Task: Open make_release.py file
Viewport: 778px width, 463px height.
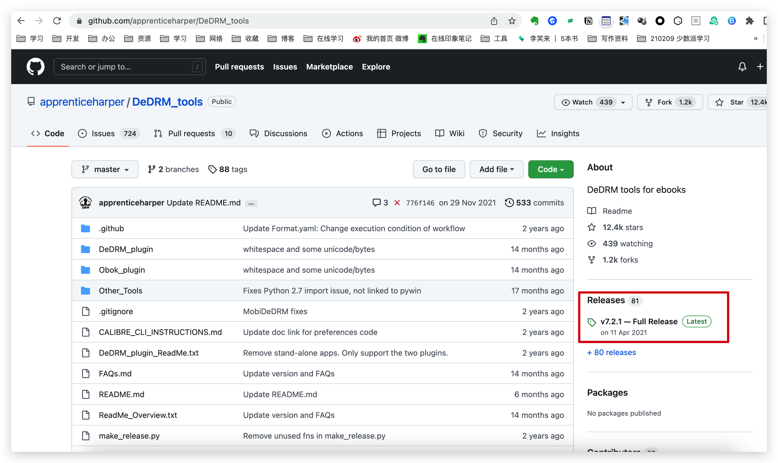Action: [129, 436]
